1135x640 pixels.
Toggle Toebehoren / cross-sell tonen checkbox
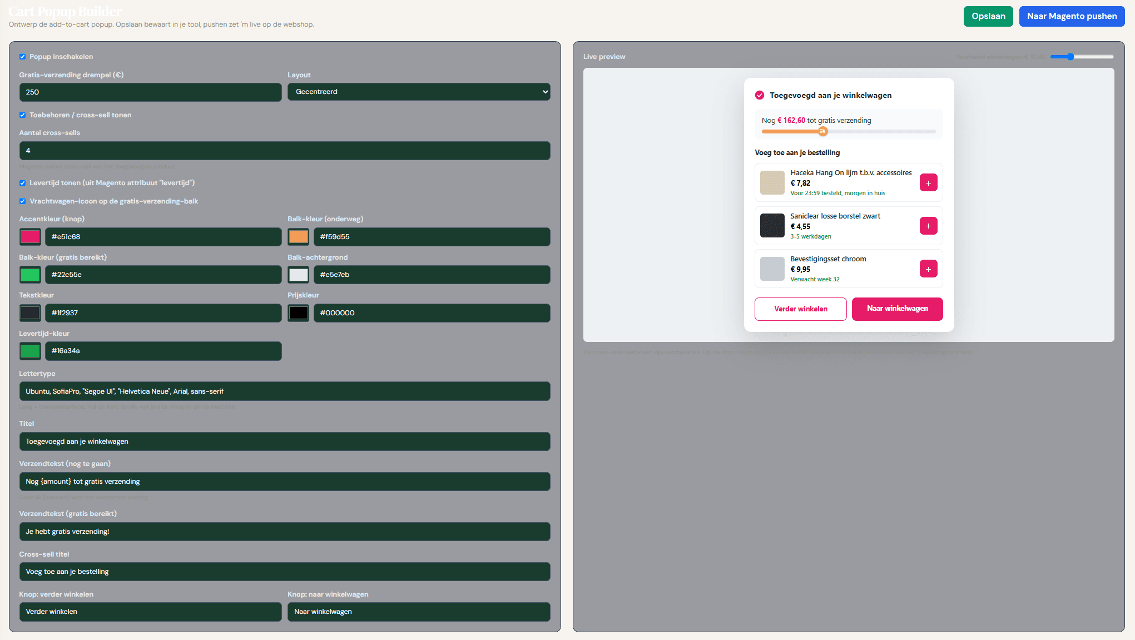click(23, 115)
